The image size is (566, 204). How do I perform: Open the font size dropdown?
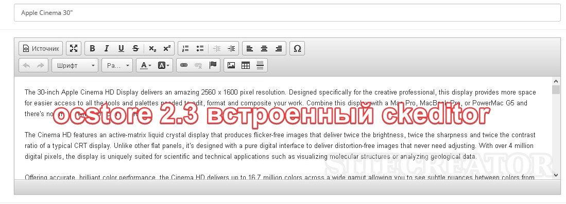[x=117, y=66]
